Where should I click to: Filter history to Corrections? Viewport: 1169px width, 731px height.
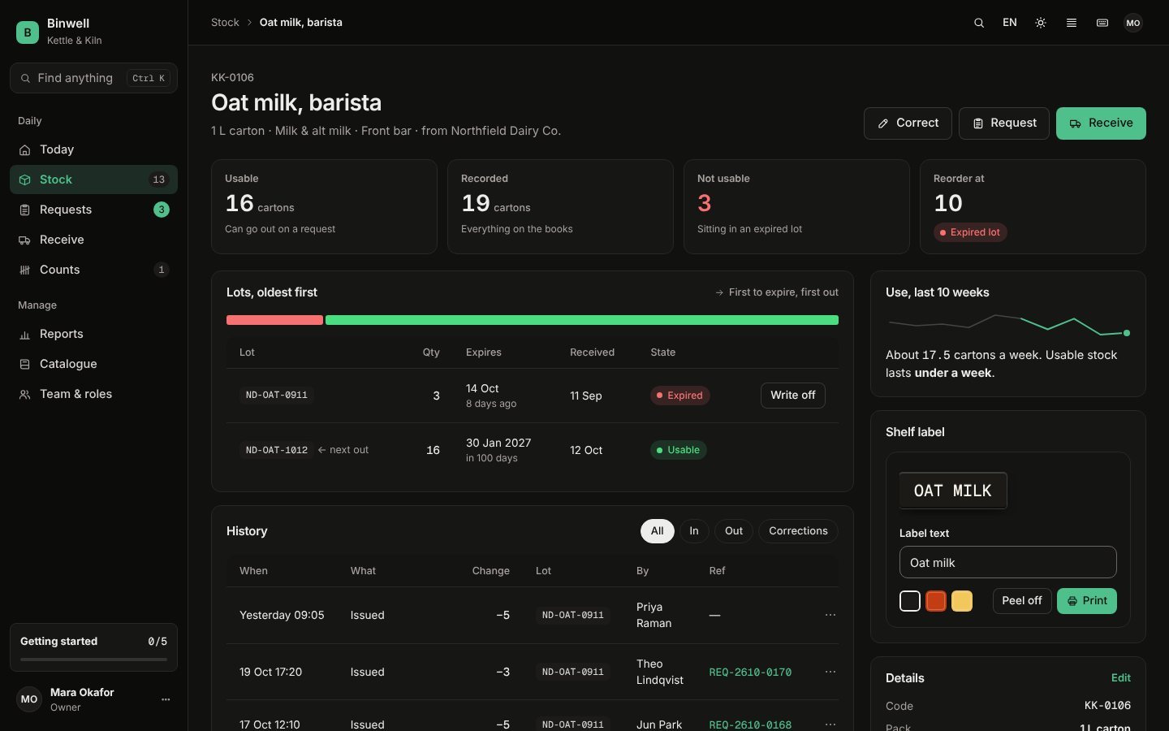[798, 531]
